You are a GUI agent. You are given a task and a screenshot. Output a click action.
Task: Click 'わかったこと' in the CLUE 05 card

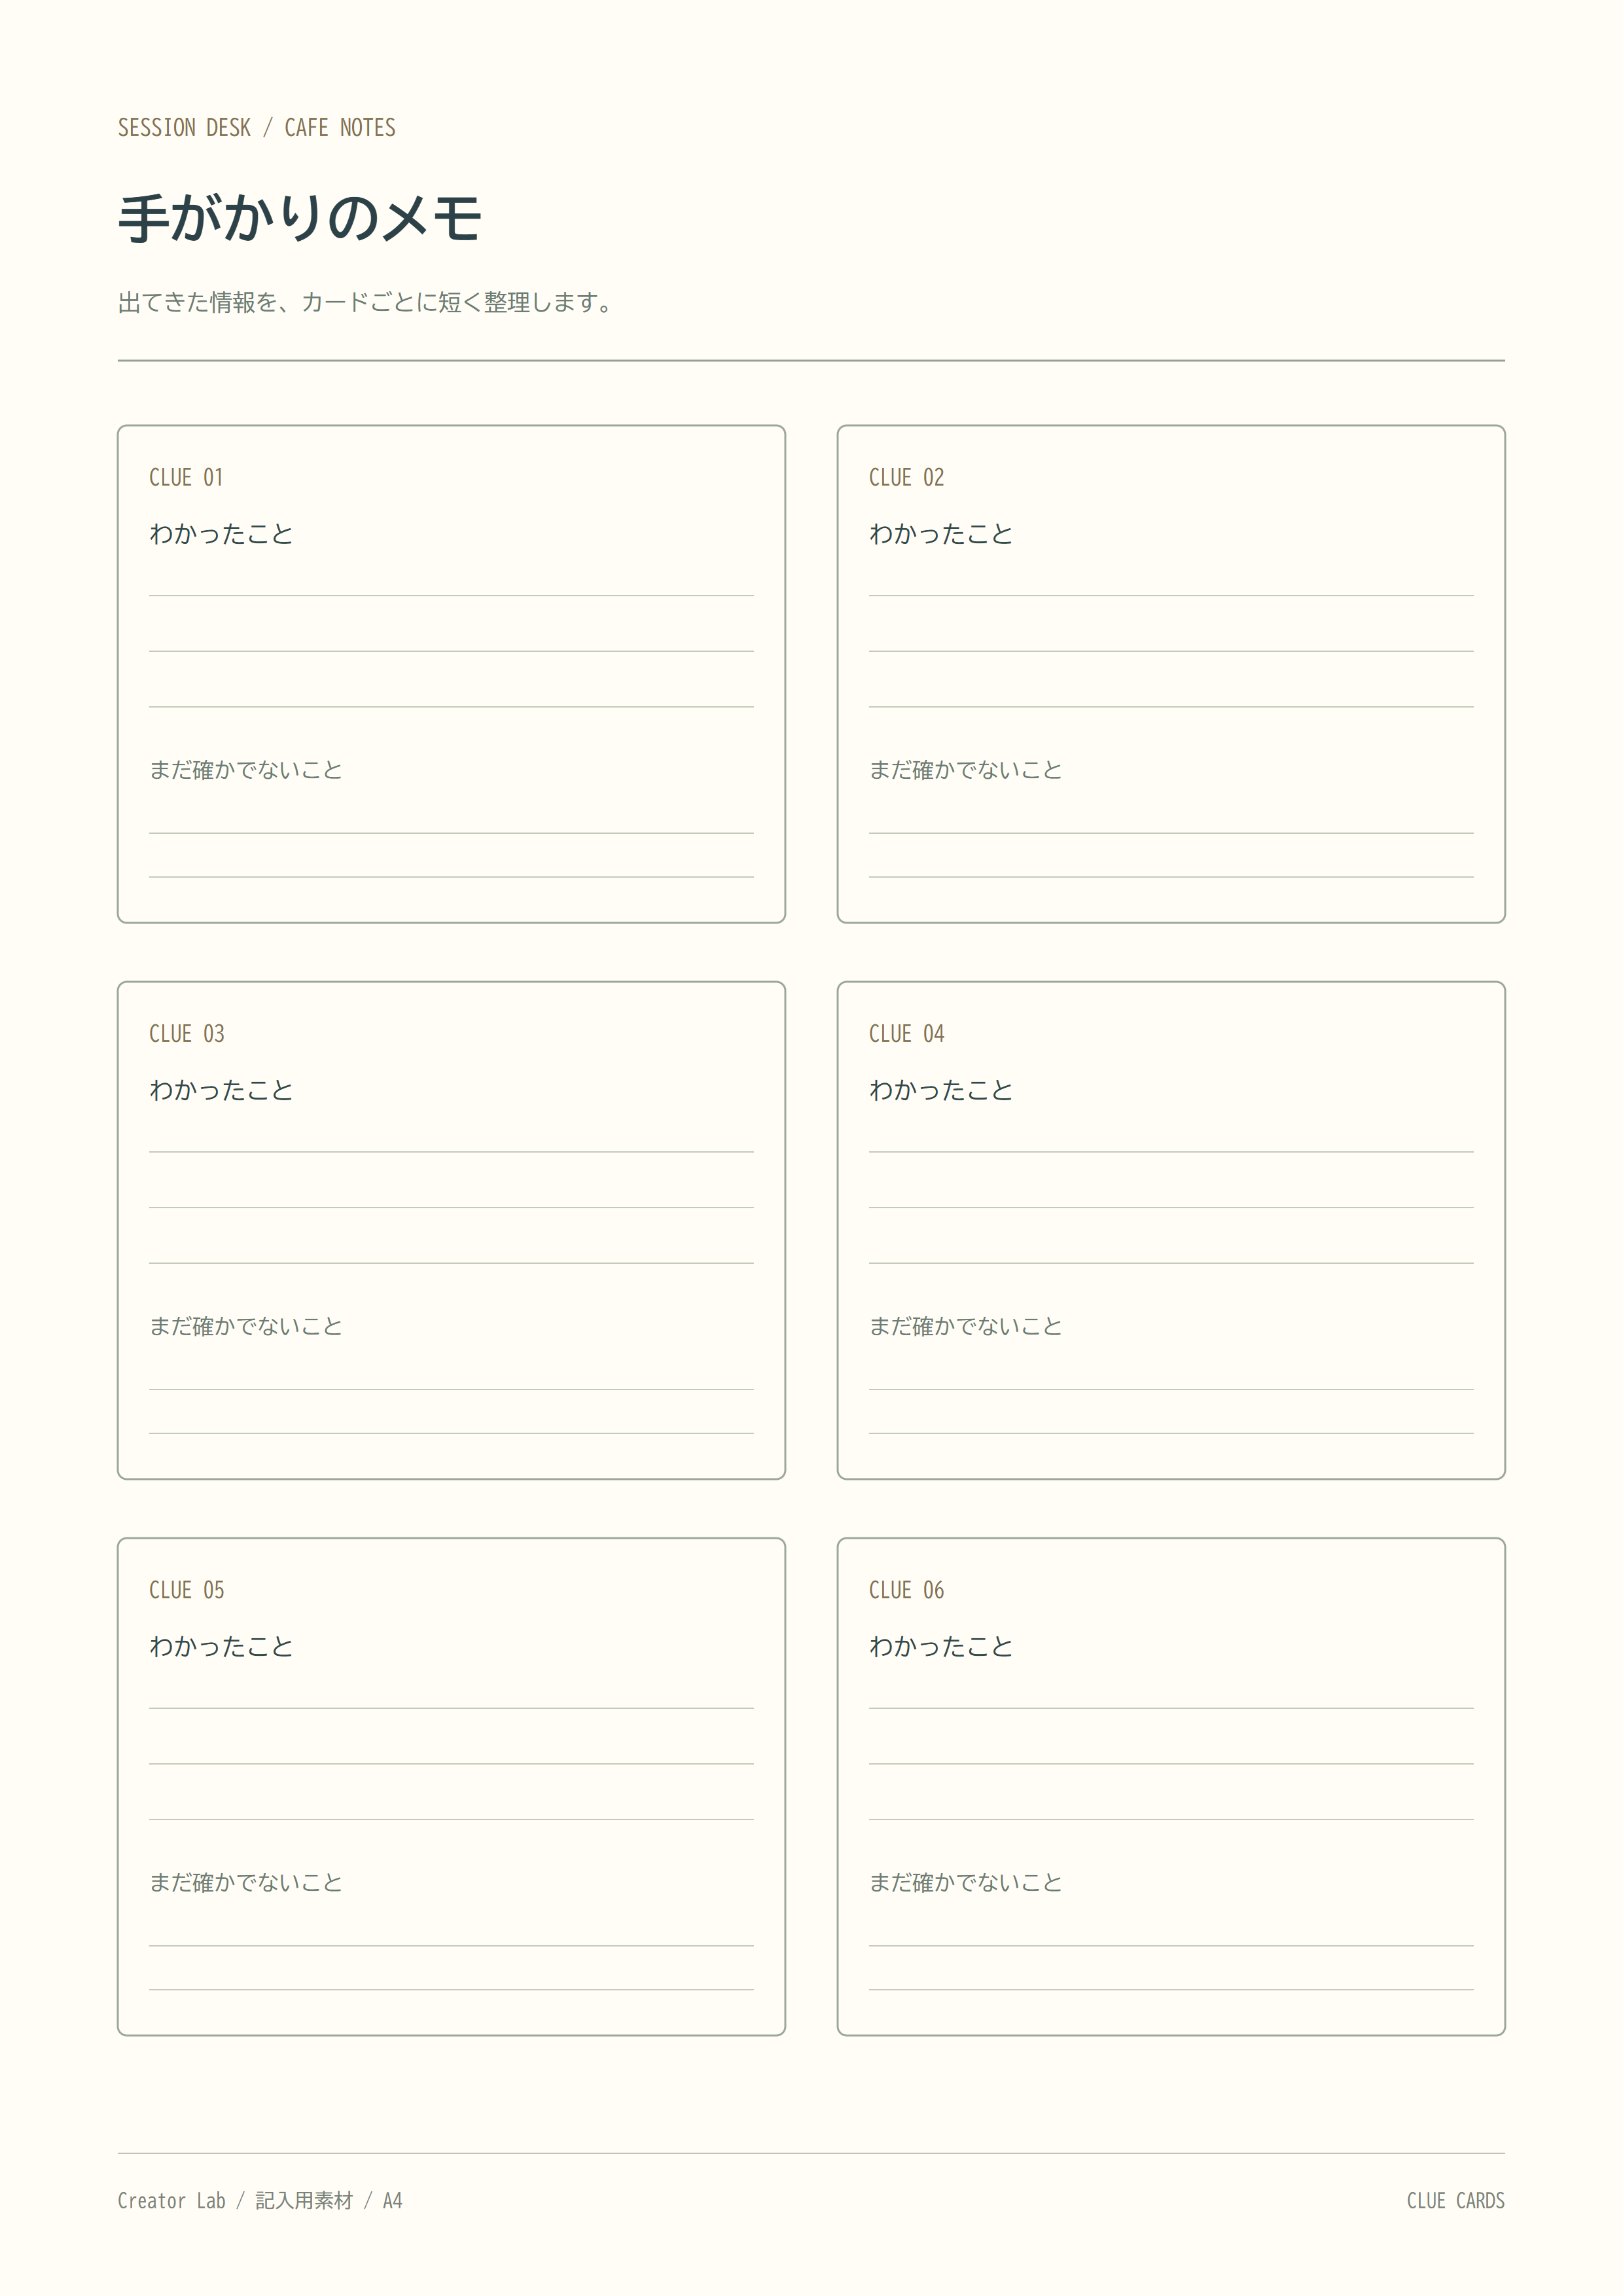[221, 1646]
